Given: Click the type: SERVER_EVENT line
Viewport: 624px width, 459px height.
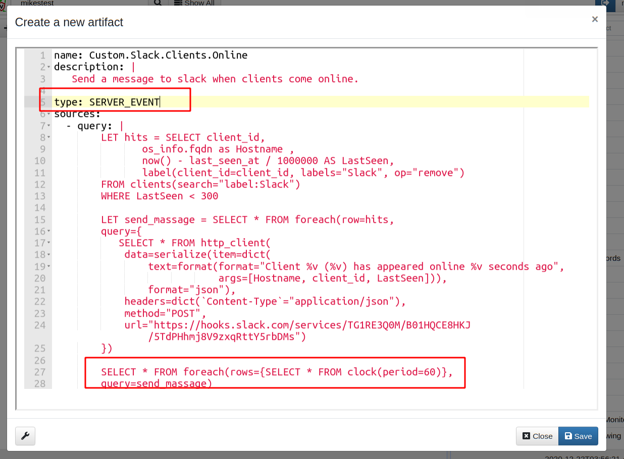Looking at the screenshot, I should (x=107, y=102).
